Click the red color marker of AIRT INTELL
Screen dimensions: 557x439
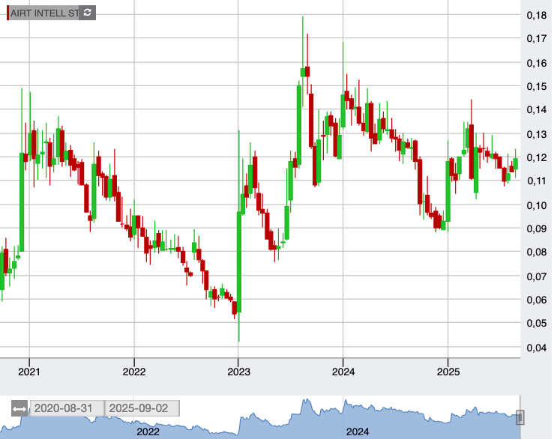tap(7, 13)
